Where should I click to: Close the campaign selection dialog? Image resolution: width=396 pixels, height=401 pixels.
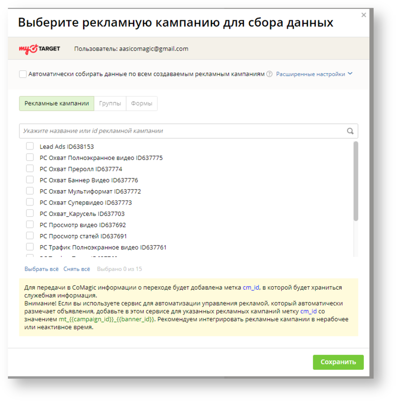[364, 15]
